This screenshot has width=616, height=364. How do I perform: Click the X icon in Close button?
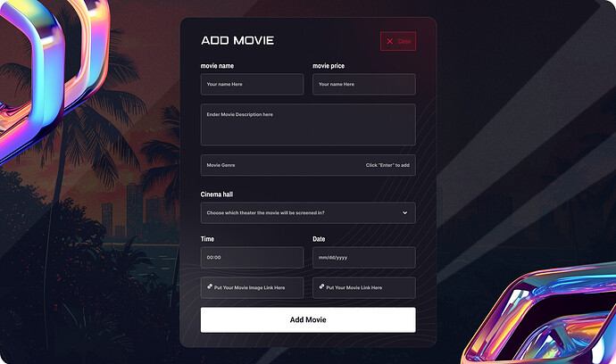(x=390, y=41)
